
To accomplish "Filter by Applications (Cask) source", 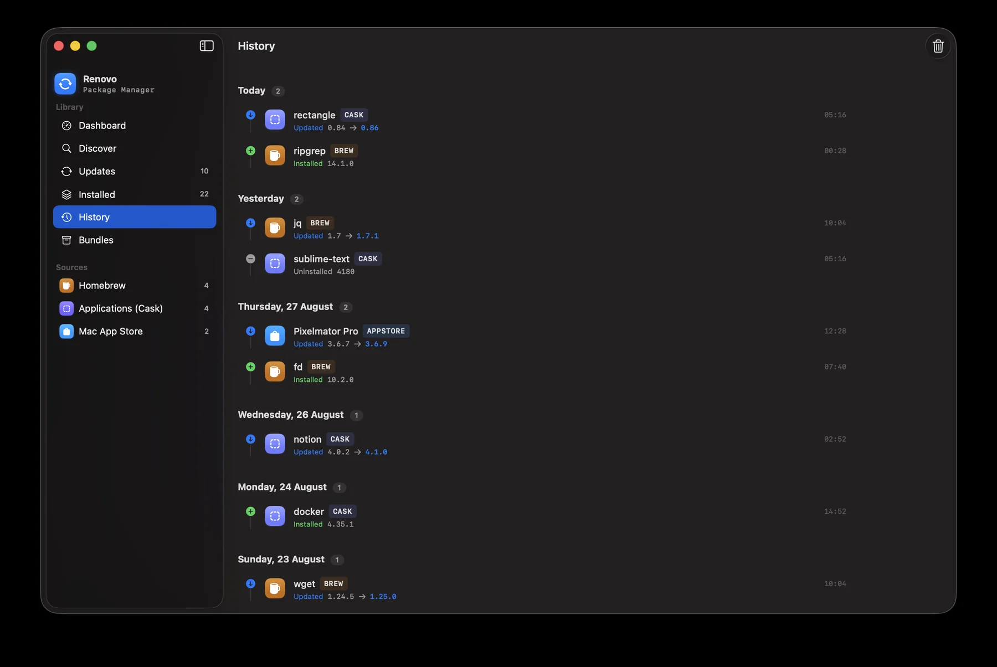I will point(135,308).
